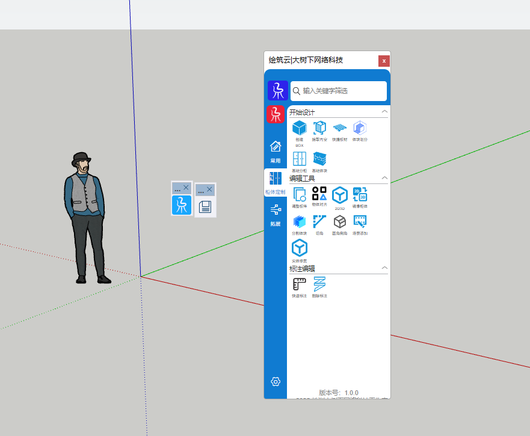Use the 切角 corner-cut tool
530x436 pixels.
319,222
